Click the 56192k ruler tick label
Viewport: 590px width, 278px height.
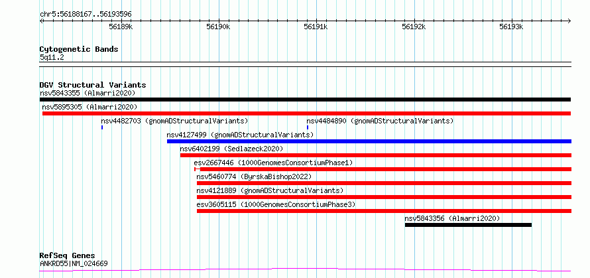(414, 27)
